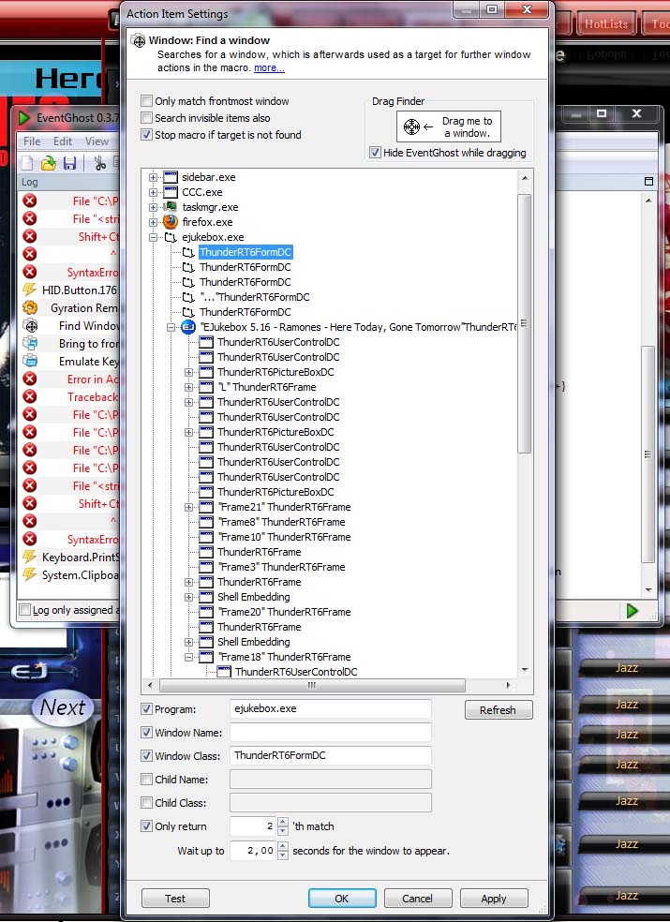Enable the Child Name checkbox
The image size is (670, 922).
[146, 780]
